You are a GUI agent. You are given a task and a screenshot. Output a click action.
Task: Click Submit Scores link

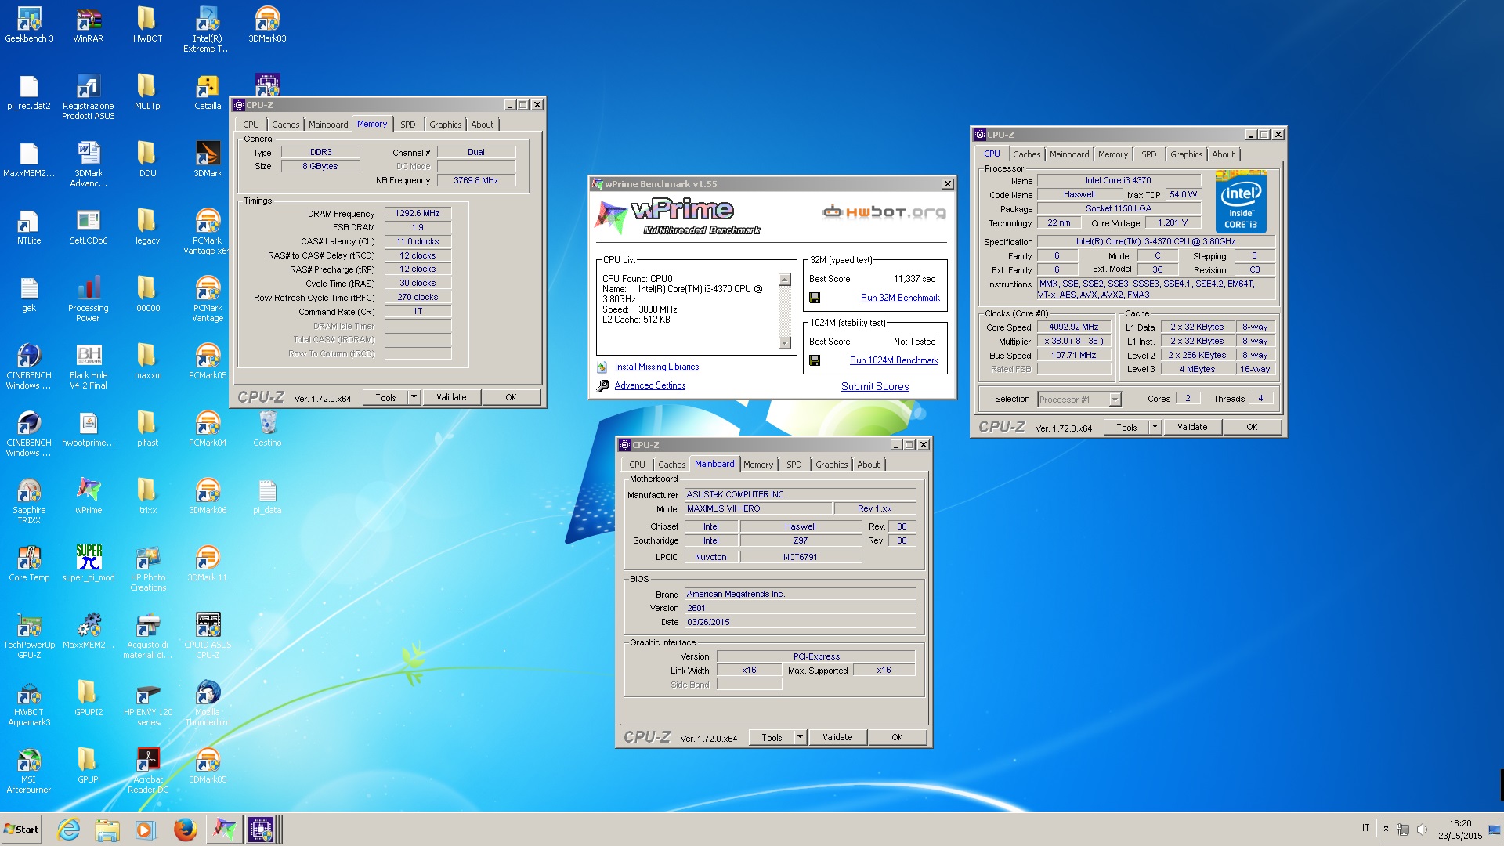click(875, 386)
